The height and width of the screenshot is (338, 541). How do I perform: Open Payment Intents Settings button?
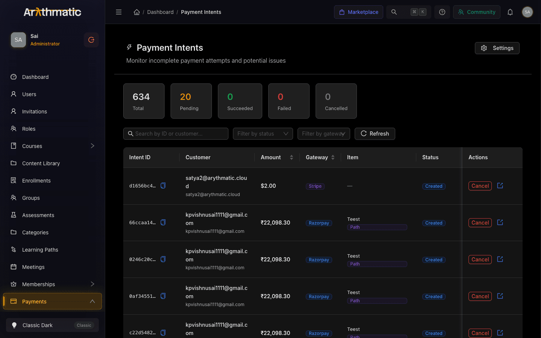(x=497, y=48)
